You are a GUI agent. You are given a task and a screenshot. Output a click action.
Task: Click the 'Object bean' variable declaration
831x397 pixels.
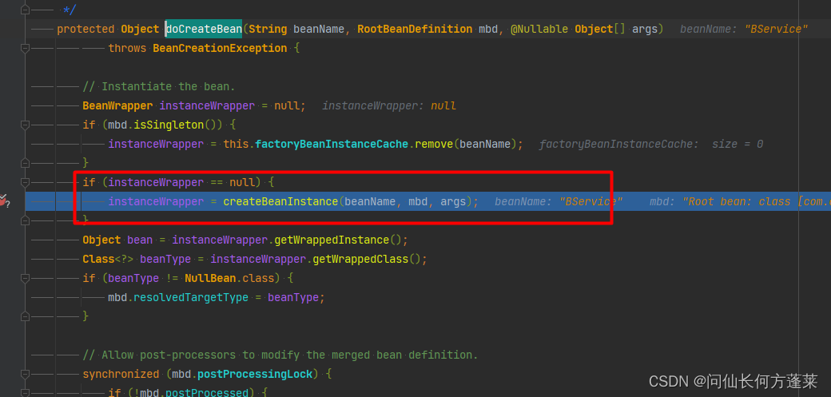click(x=117, y=240)
